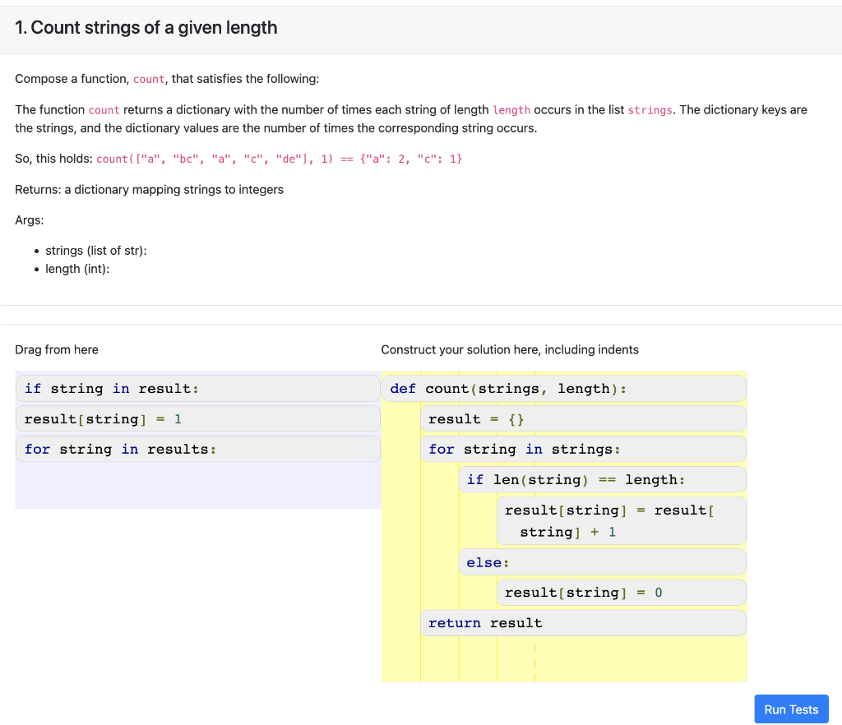Select the "else:" code block
This screenshot has height=725, width=842.
click(602, 561)
